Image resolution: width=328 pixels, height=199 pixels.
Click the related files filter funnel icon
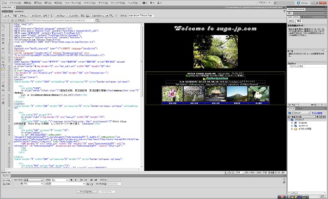pos(284,11)
